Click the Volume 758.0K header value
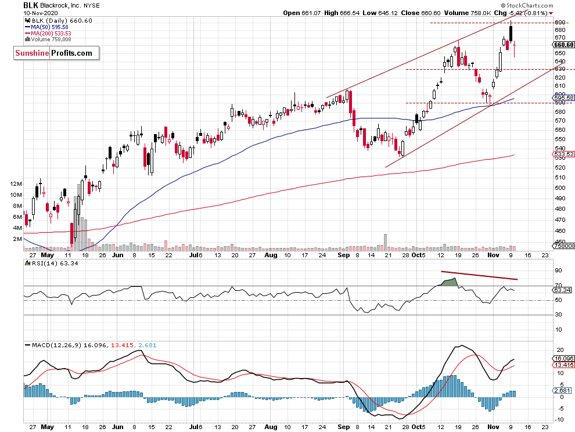The width and height of the screenshot is (575, 432). pos(468,13)
